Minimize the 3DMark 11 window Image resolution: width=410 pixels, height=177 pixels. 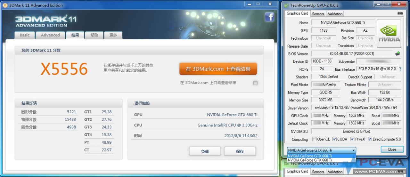[250, 4]
